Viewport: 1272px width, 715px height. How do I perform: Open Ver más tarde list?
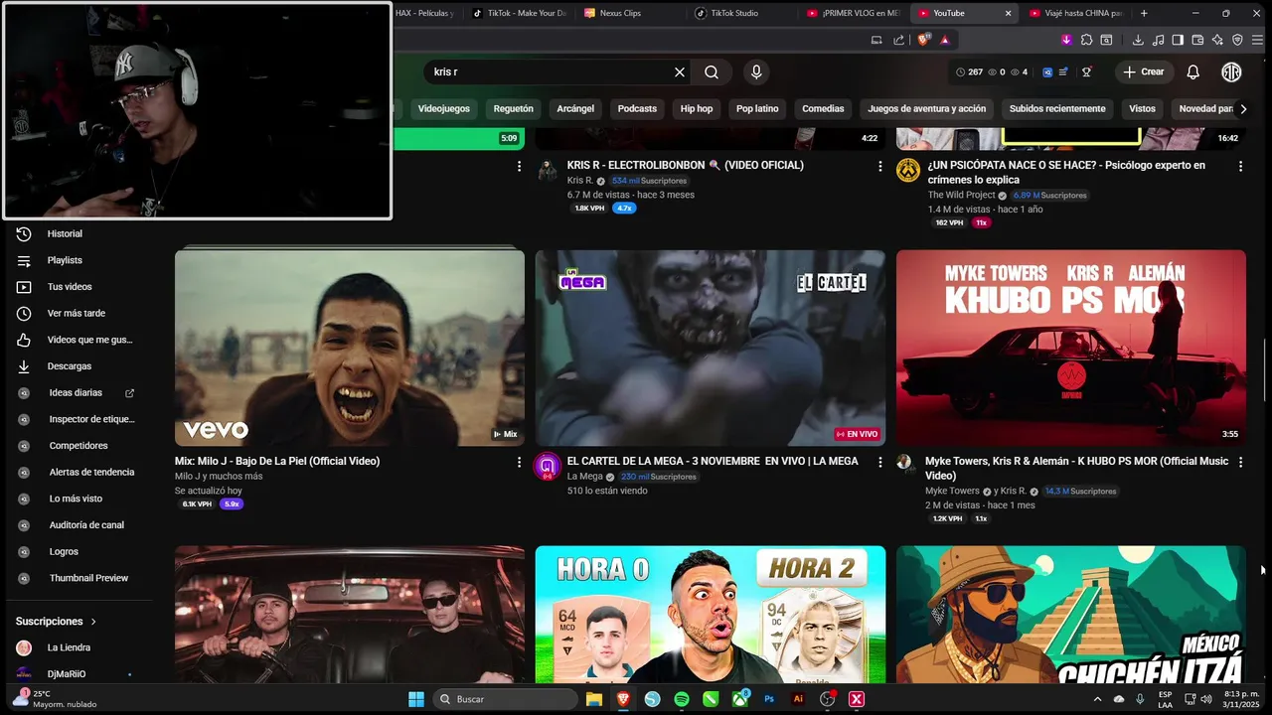point(79,313)
